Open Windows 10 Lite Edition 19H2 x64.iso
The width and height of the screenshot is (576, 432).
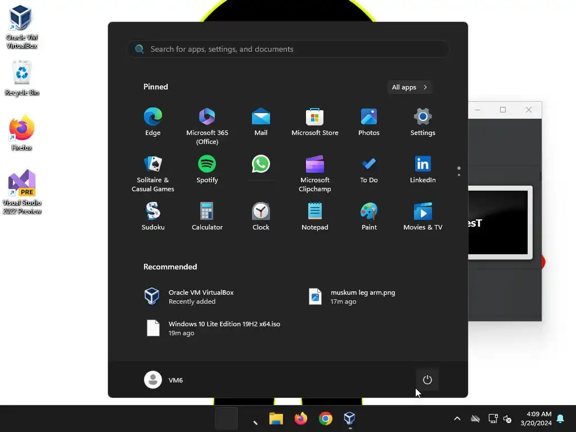tap(213, 328)
